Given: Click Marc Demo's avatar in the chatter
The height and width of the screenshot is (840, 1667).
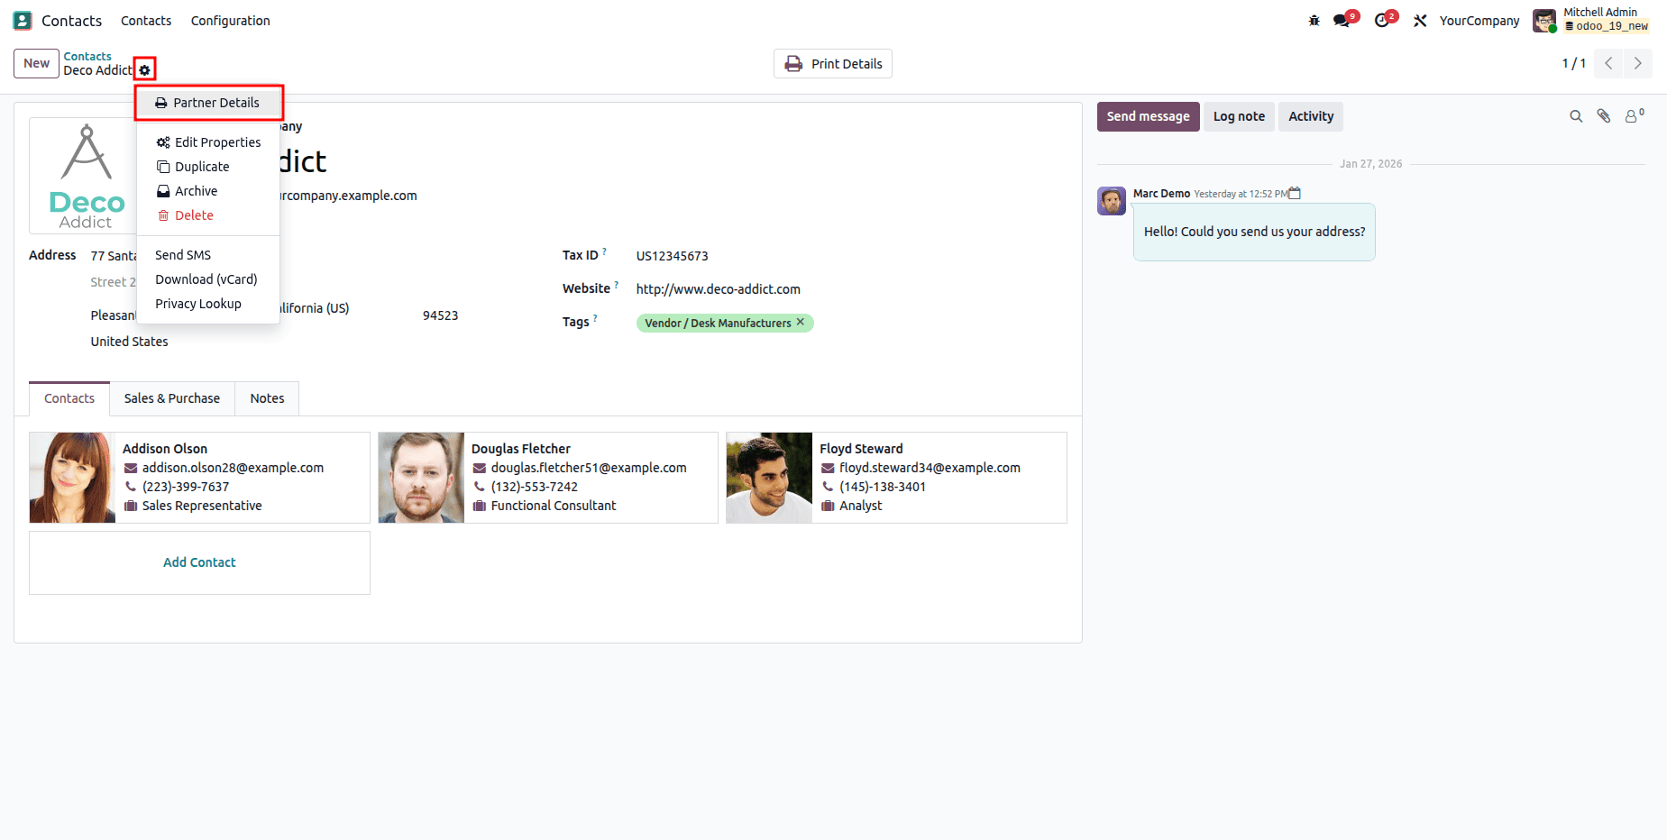Looking at the screenshot, I should [x=1111, y=201].
